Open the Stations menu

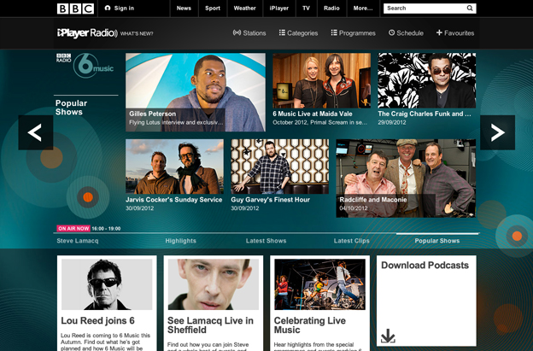255,33
